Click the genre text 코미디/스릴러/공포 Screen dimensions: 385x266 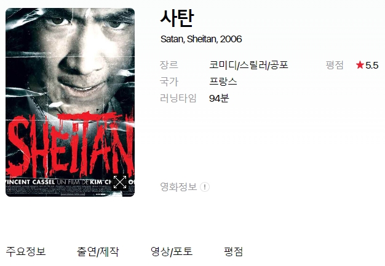[x=248, y=65]
